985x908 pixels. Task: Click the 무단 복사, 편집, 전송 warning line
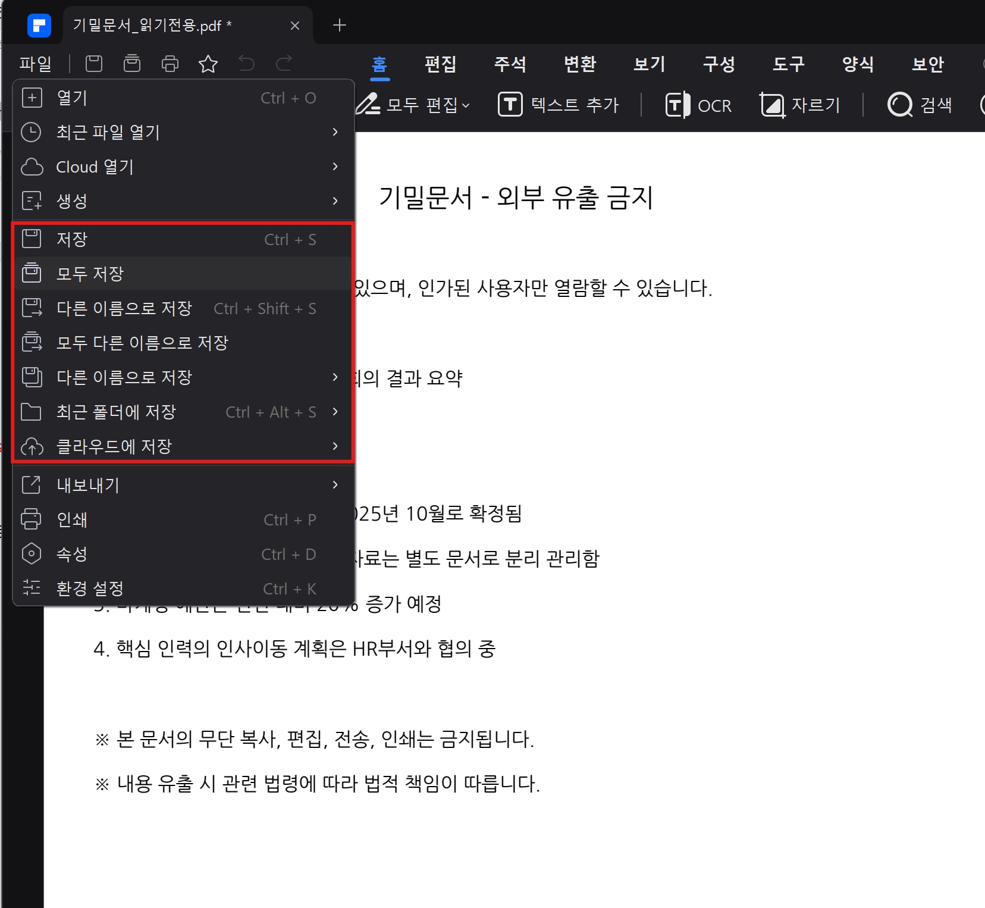(x=315, y=739)
